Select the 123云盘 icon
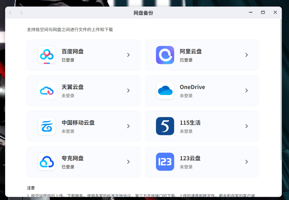 click(165, 162)
